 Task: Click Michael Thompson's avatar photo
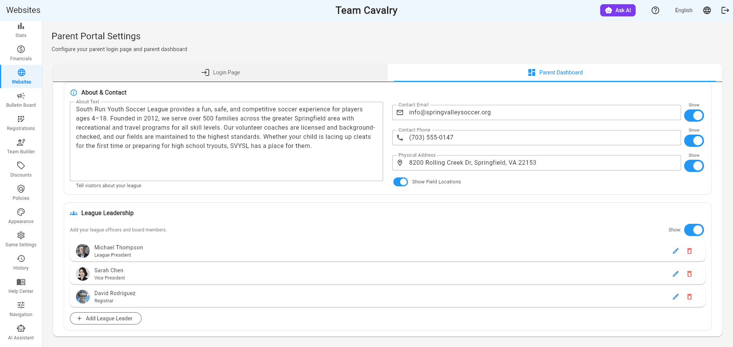pyautogui.click(x=83, y=251)
